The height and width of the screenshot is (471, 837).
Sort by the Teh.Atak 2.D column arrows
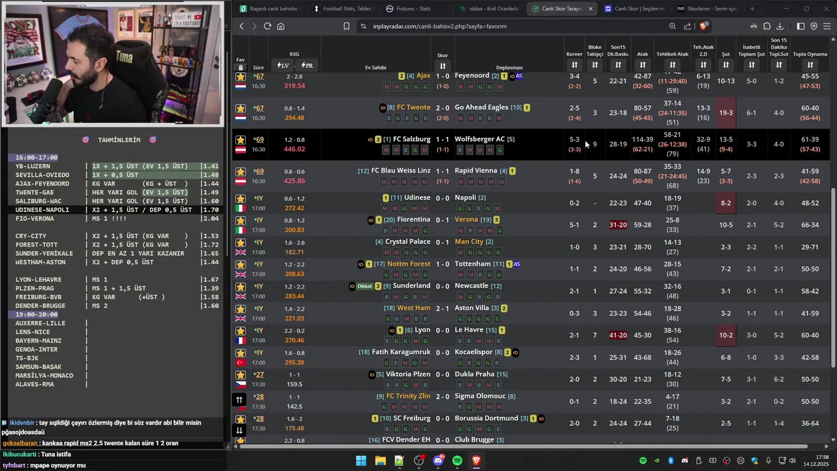[x=704, y=65]
